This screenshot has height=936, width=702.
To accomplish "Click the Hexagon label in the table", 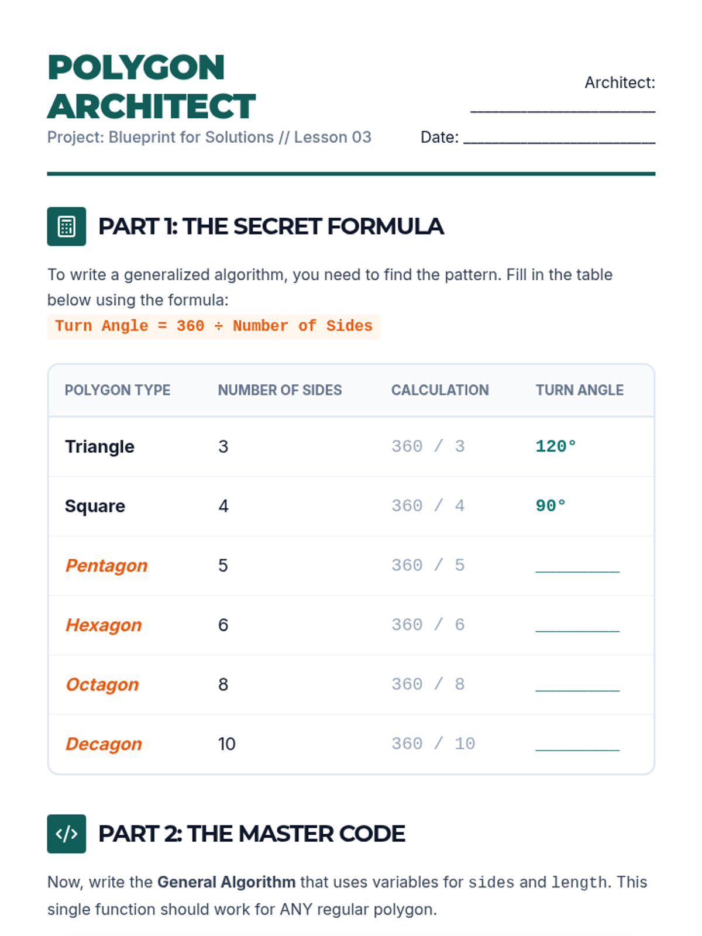I will (104, 625).
